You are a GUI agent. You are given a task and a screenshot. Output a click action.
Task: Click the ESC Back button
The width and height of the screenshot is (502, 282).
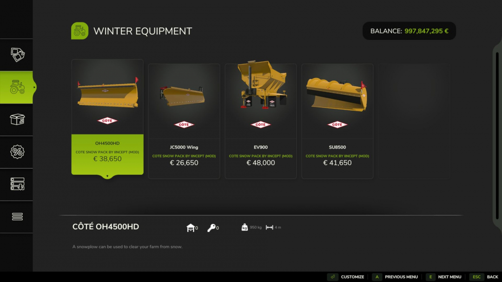click(484, 277)
